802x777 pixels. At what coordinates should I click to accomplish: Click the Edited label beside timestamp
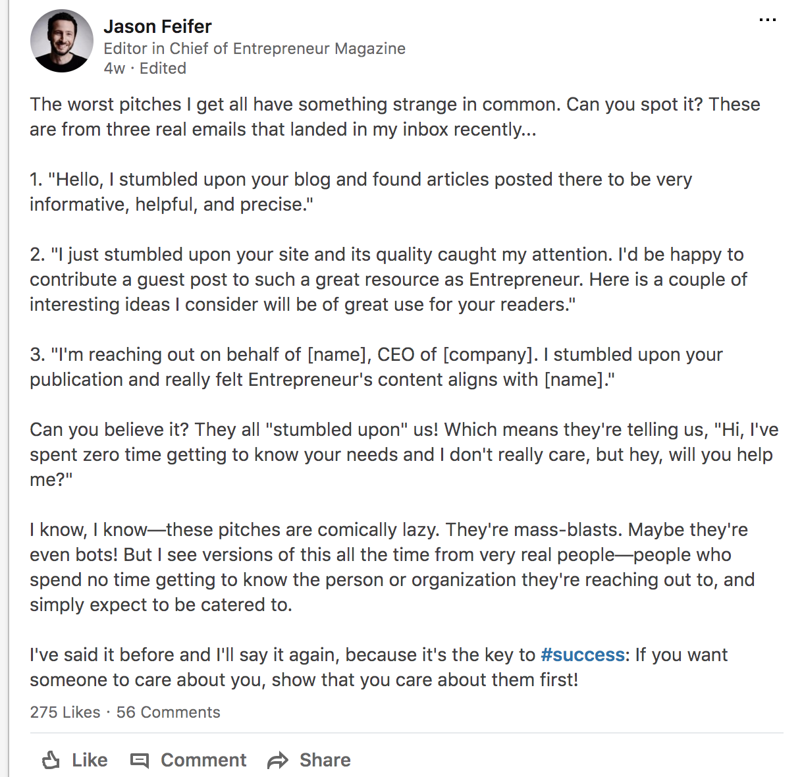(x=163, y=68)
